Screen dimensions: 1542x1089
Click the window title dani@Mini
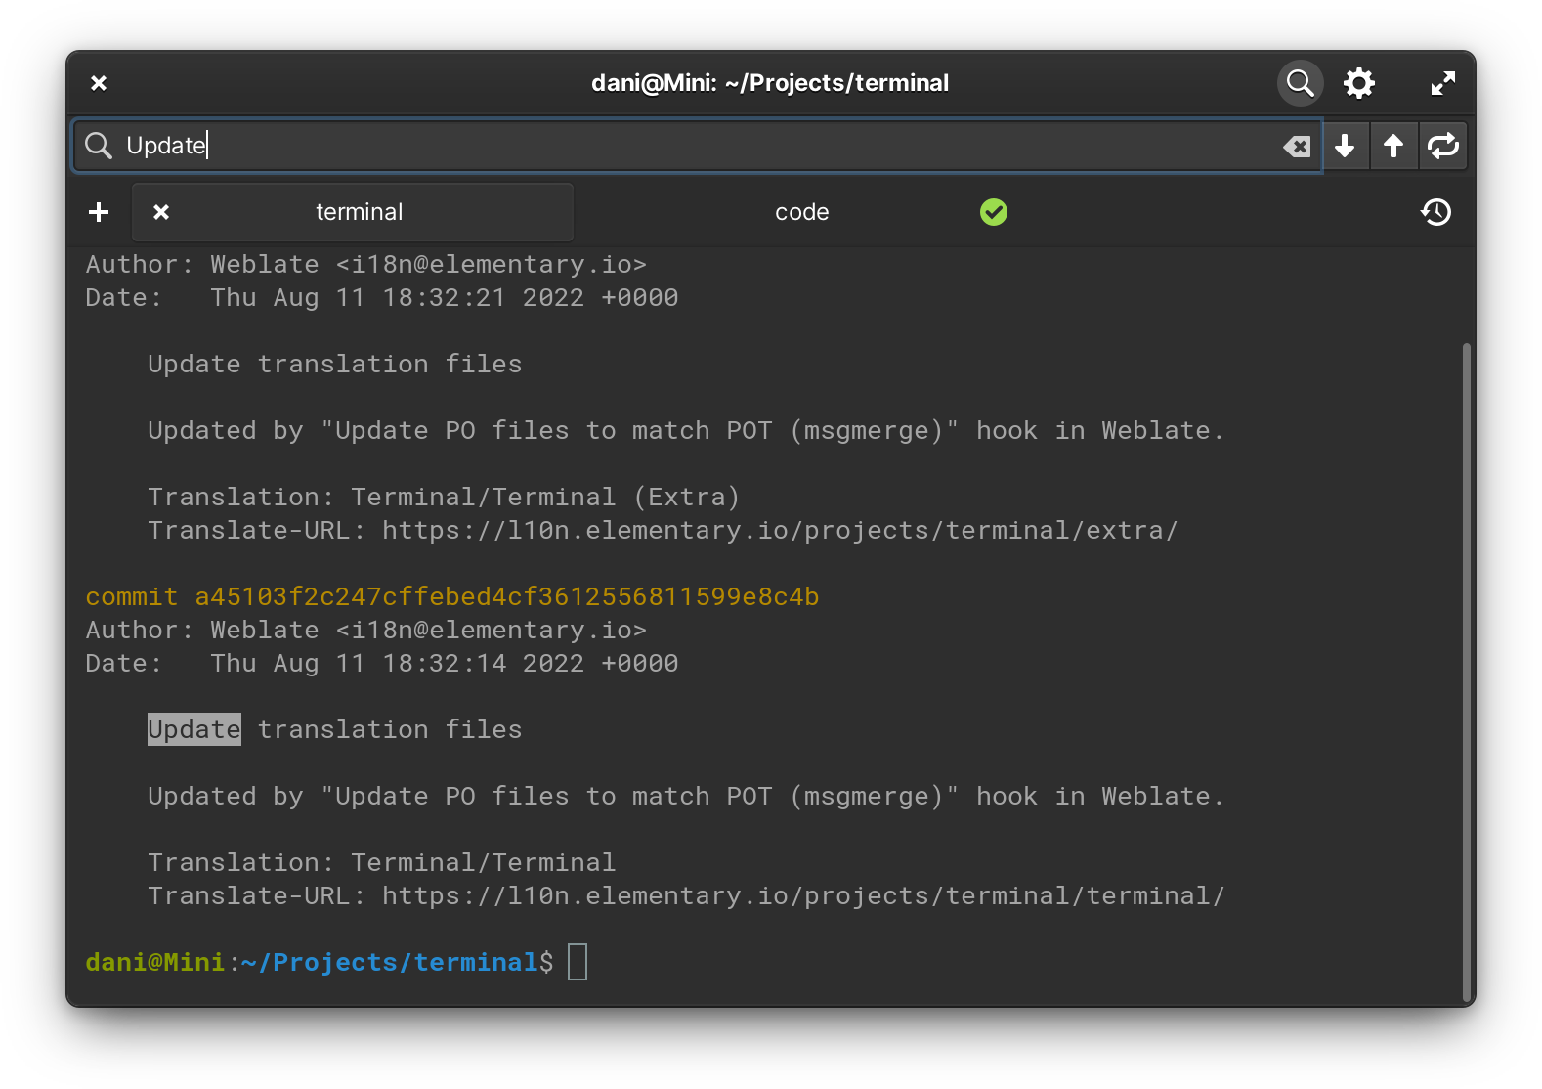(770, 83)
